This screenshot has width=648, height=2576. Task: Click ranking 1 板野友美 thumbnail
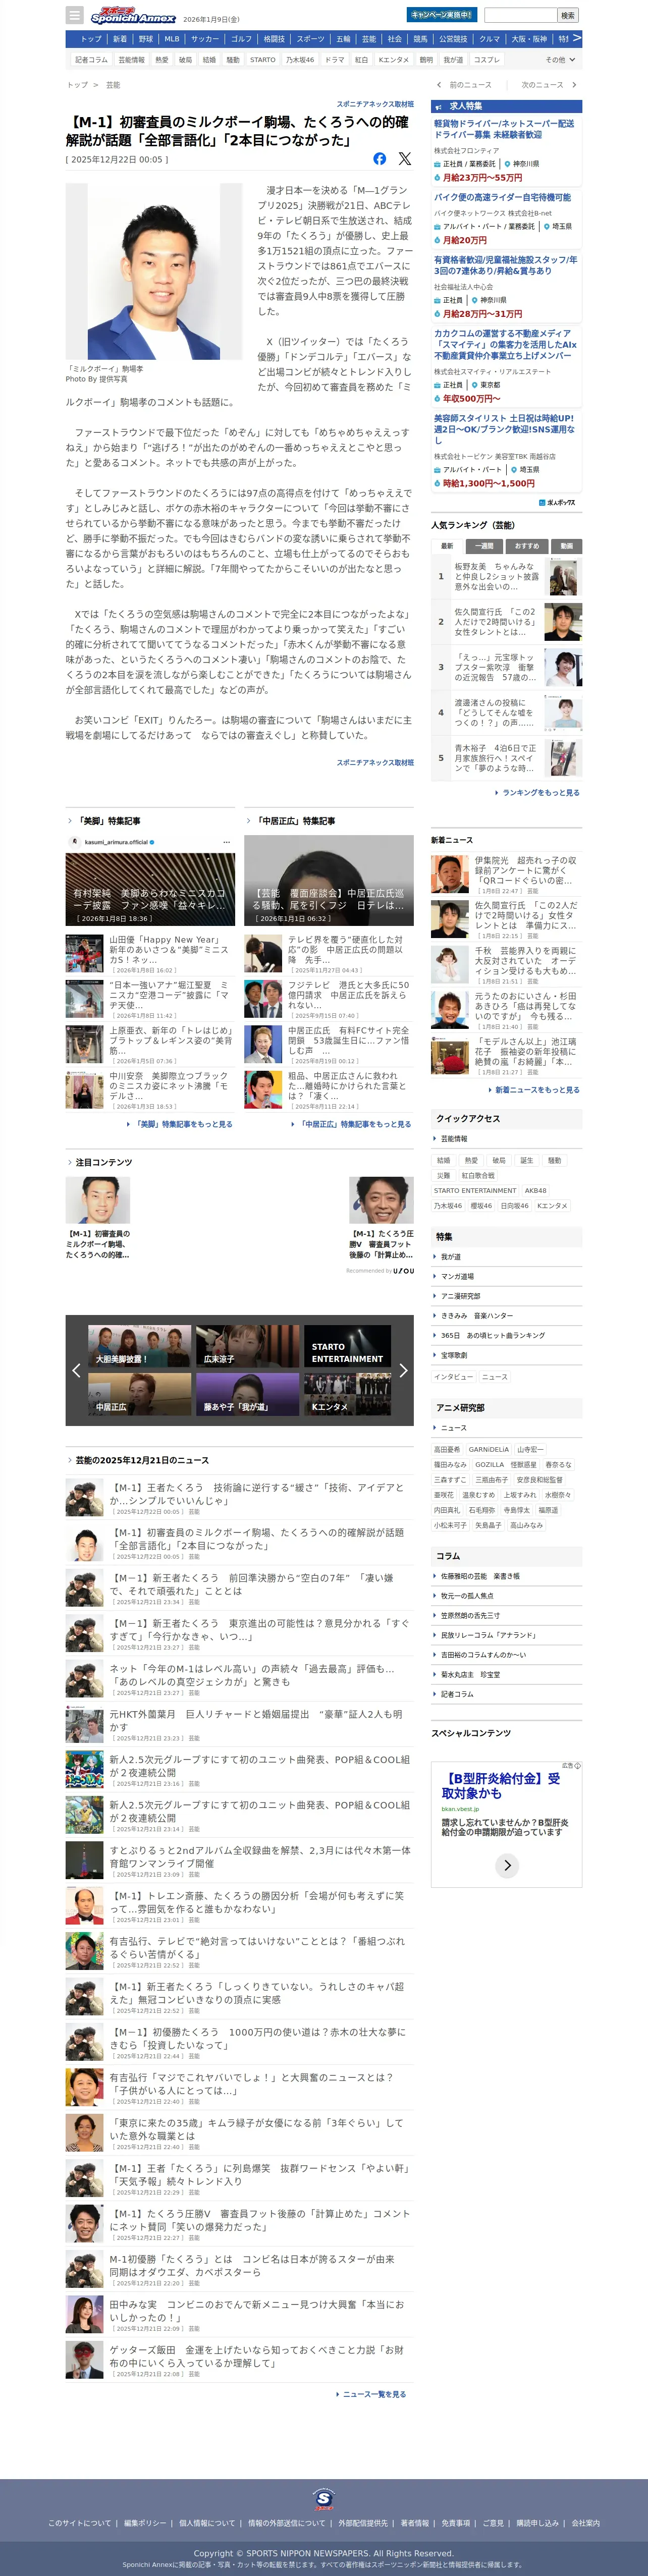(x=563, y=577)
